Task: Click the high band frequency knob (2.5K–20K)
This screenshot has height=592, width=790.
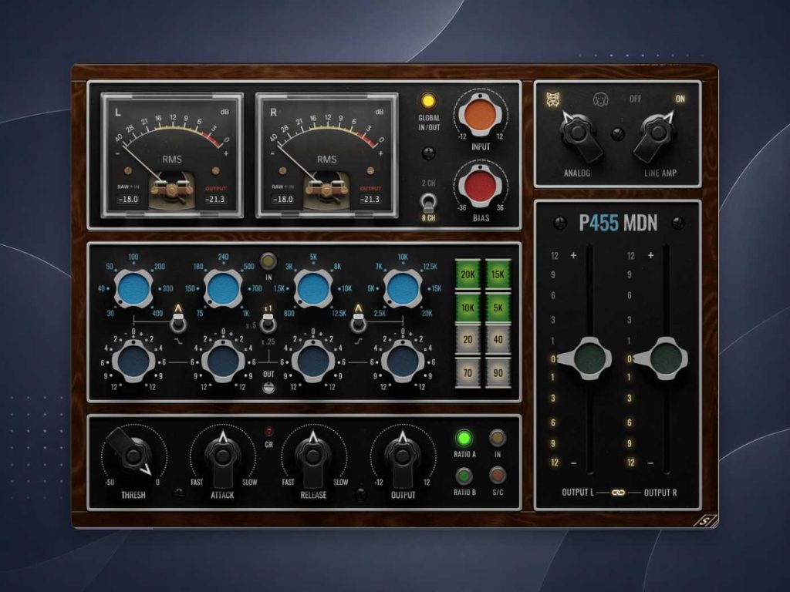Action: (403, 289)
